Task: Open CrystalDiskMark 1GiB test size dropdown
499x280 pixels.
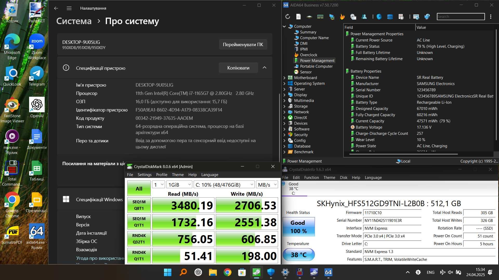Action: tap(179, 185)
